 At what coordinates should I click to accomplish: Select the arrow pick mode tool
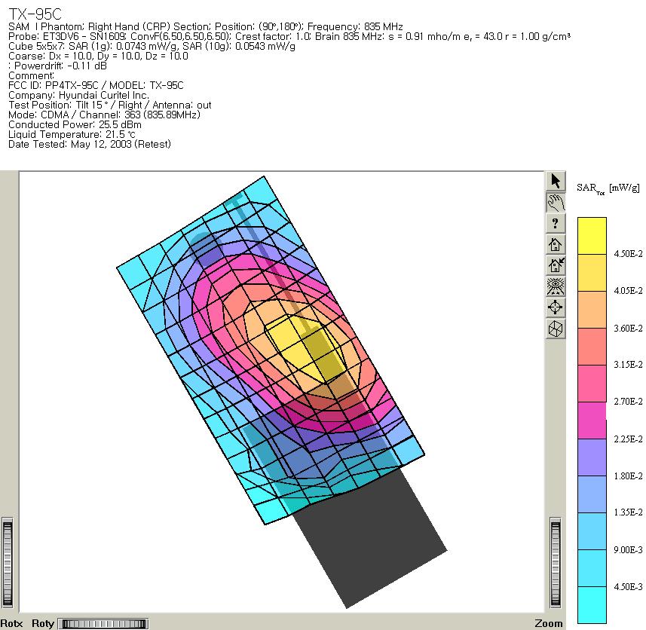(556, 181)
